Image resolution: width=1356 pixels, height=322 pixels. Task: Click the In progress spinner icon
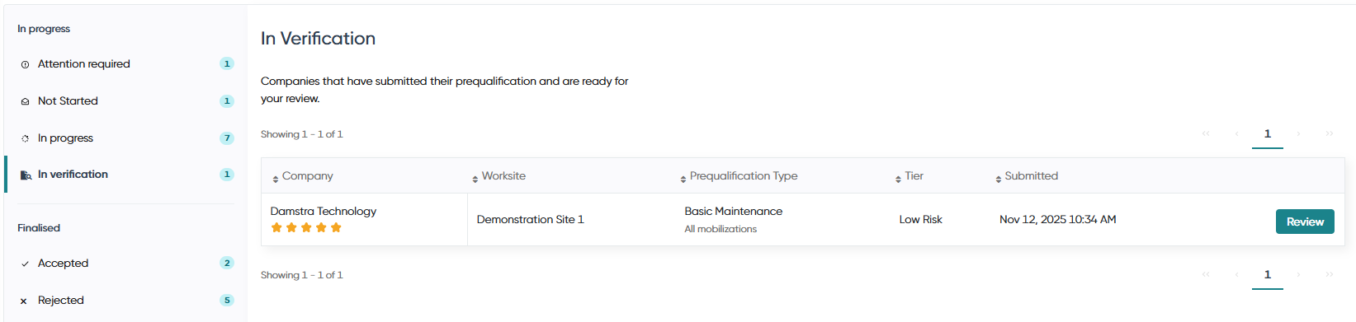(25, 138)
